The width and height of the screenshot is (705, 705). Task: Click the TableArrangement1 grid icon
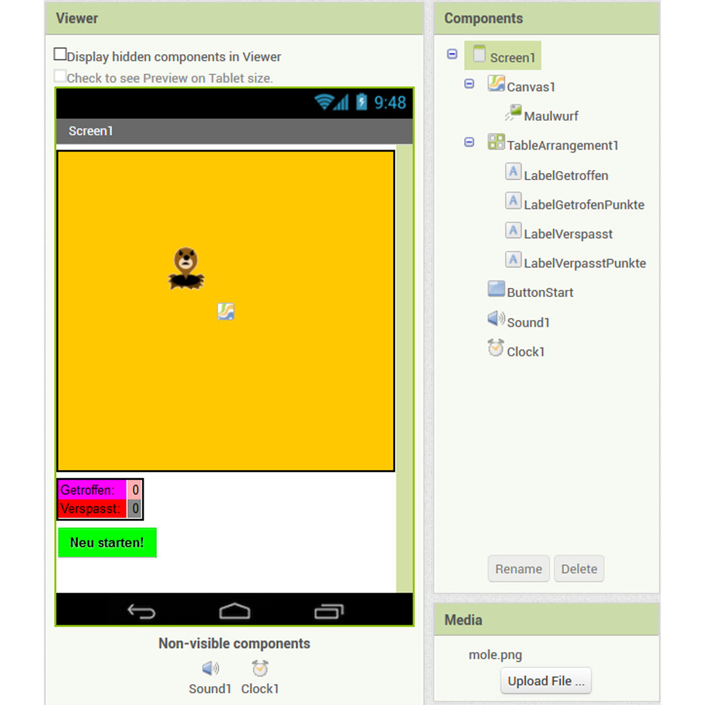pos(496,142)
